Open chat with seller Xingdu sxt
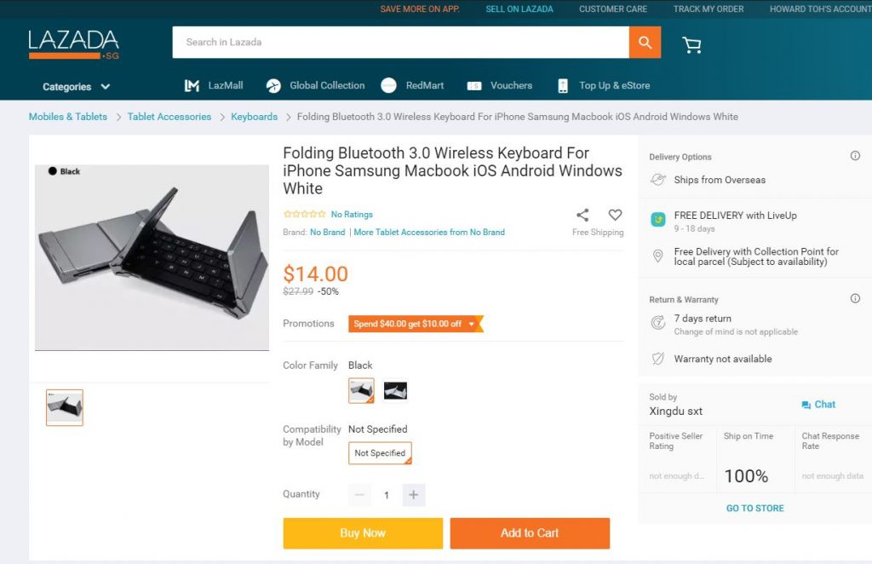 click(x=817, y=405)
